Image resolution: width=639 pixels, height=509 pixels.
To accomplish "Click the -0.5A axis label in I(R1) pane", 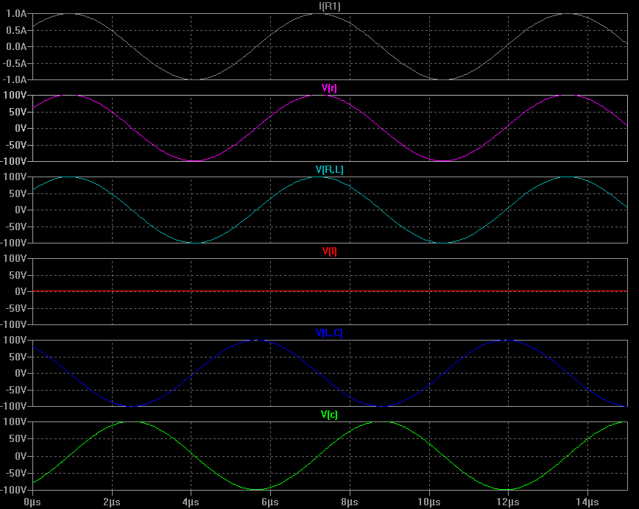I will [15, 63].
